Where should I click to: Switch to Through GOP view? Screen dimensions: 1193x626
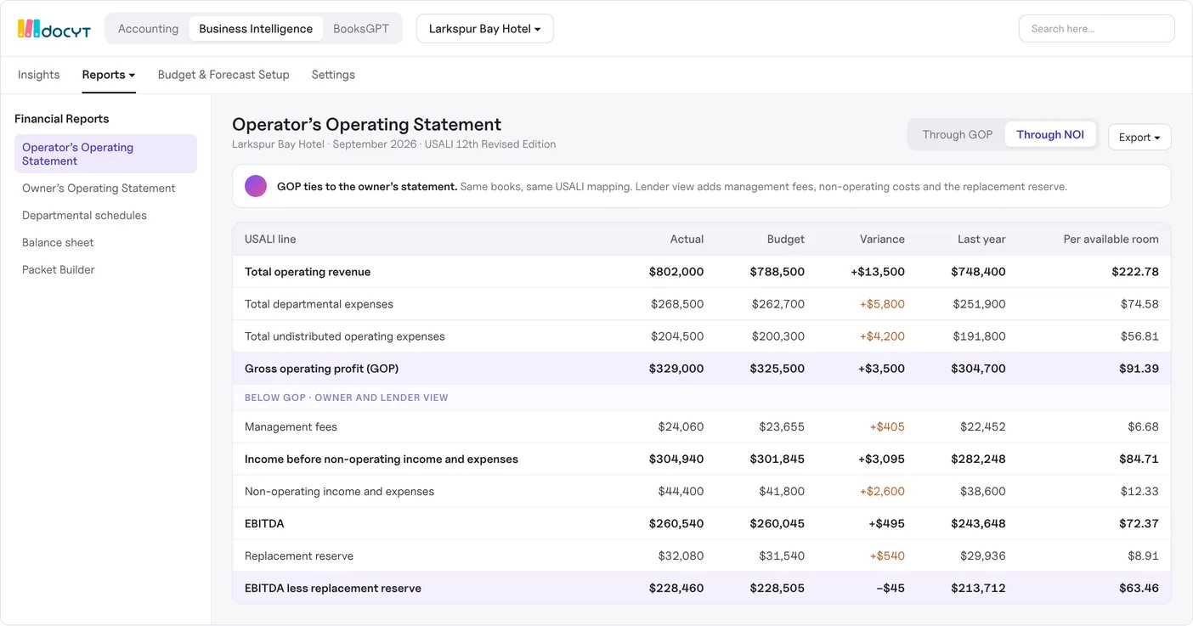958,134
